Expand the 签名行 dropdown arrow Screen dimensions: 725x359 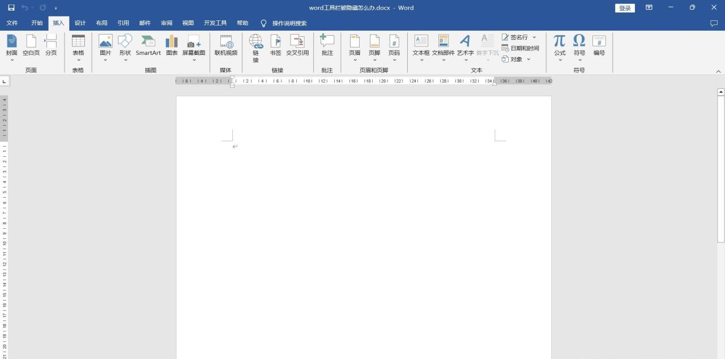534,37
